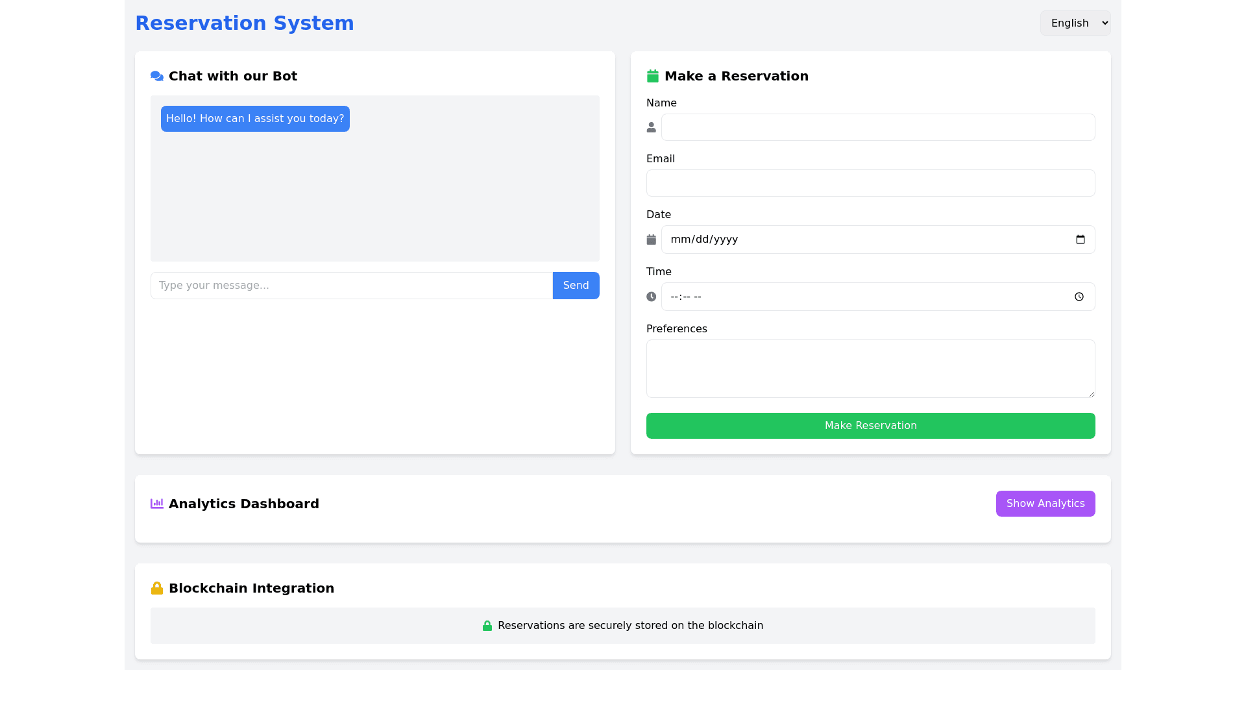Click the yellow Blockchain Integration lock icon
Image resolution: width=1246 pixels, height=701 pixels.
tap(156, 588)
